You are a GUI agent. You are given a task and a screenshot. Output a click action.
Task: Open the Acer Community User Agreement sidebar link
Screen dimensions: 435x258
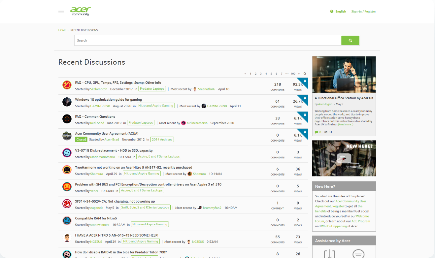[x=341, y=204]
